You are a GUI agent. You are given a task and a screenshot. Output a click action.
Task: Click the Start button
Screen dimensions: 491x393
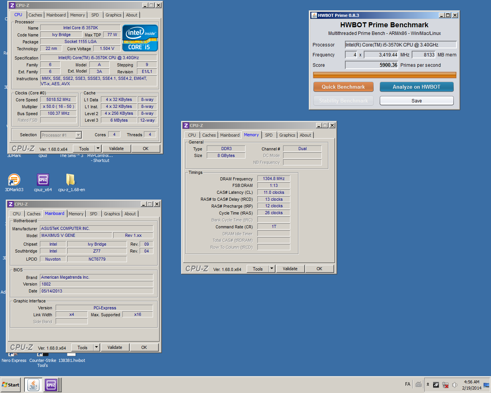pos(11,385)
